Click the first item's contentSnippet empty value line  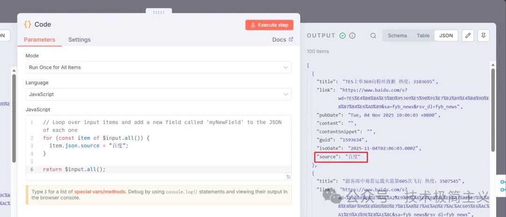[x=346, y=132]
